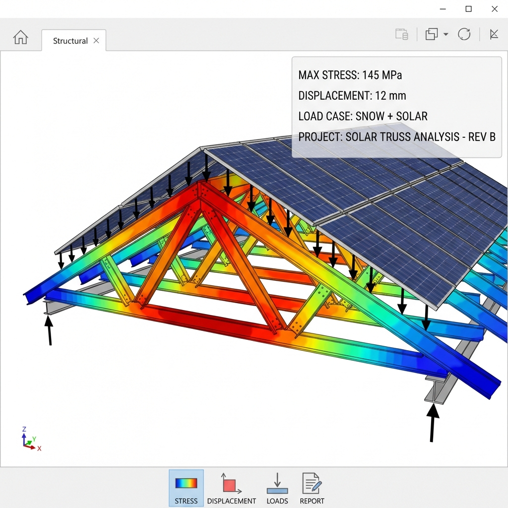Switch to the Structural tab
The image size is (508, 508).
click(70, 41)
